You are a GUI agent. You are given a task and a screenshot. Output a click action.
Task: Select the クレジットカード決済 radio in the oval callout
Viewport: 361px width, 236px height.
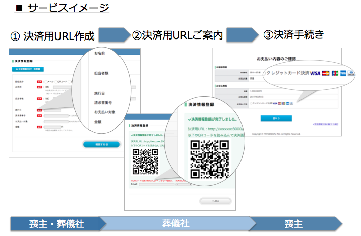coord(264,73)
